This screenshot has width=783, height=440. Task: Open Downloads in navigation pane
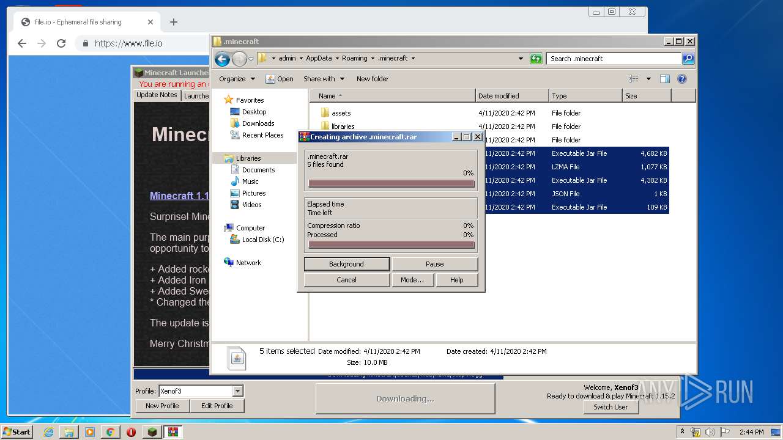pos(258,123)
